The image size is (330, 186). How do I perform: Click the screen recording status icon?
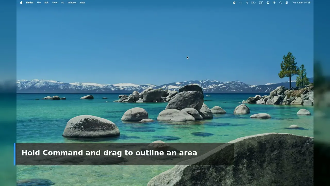click(x=234, y=3)
